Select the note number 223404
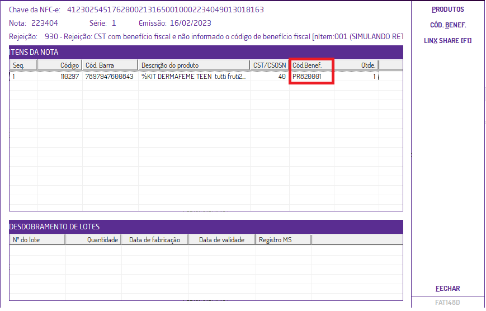Viewport: 486px width, 311px height. click(x=45, y=23)
